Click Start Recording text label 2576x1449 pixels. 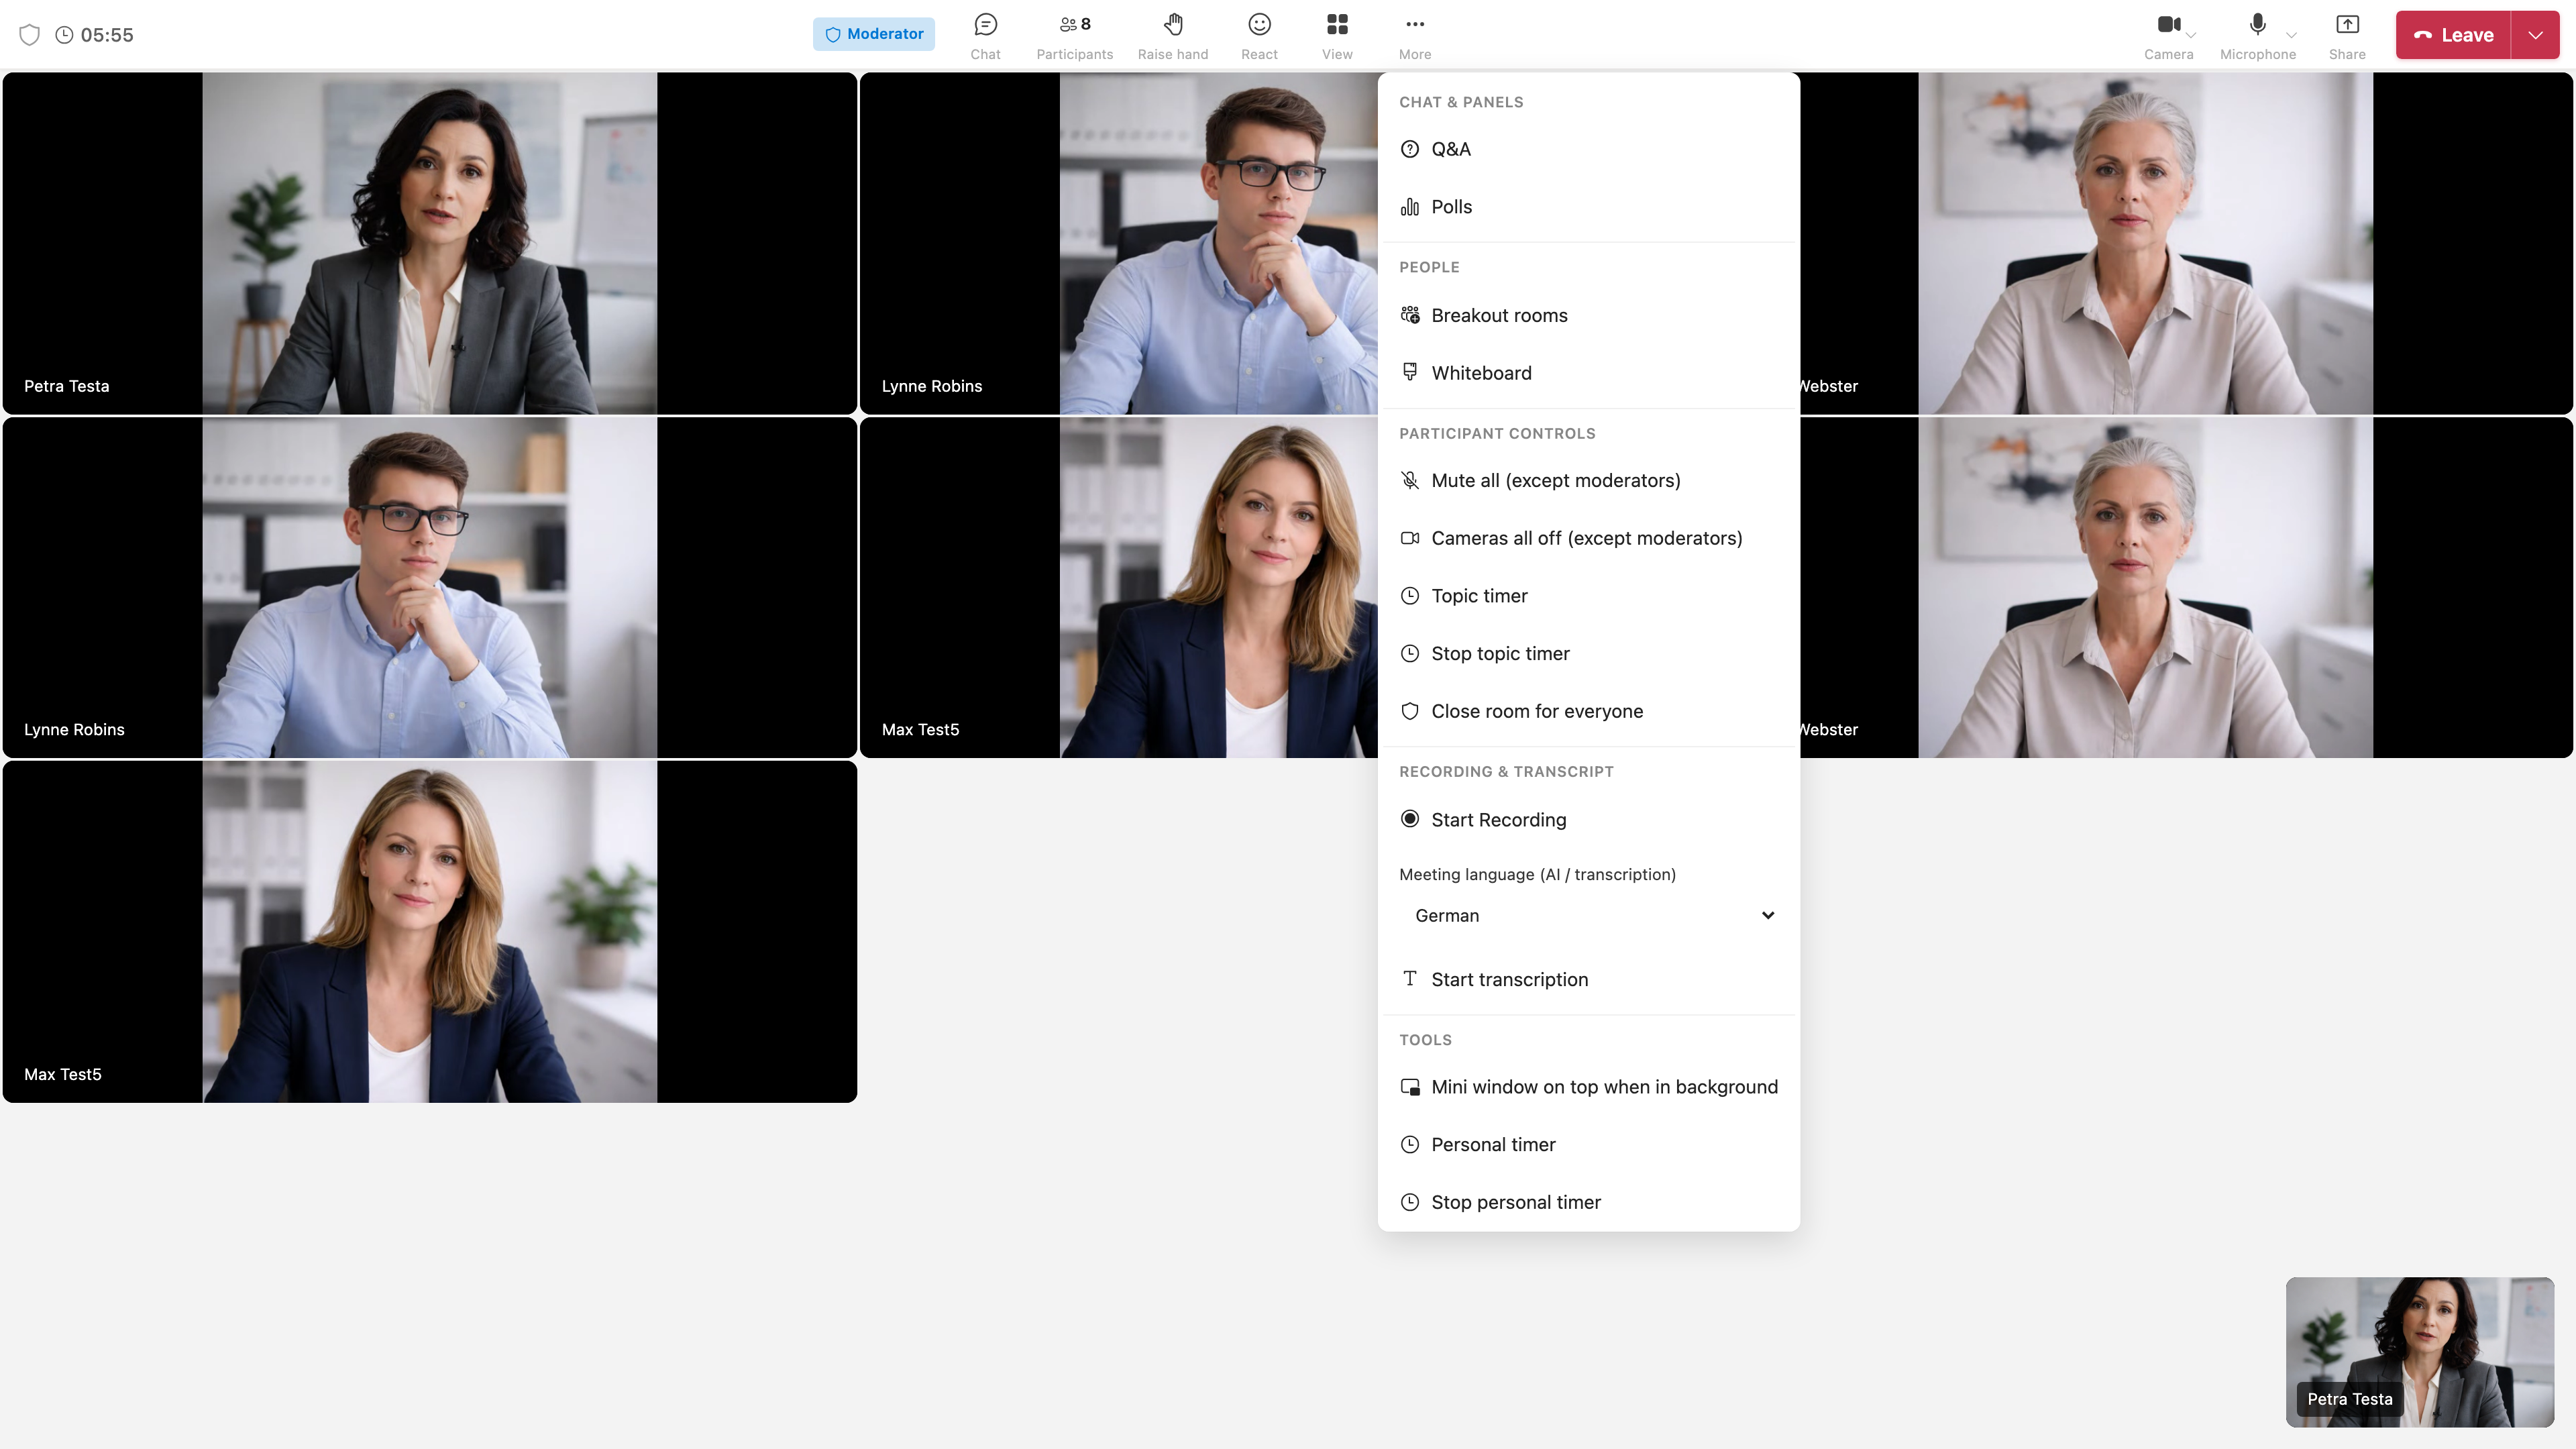1499,820
